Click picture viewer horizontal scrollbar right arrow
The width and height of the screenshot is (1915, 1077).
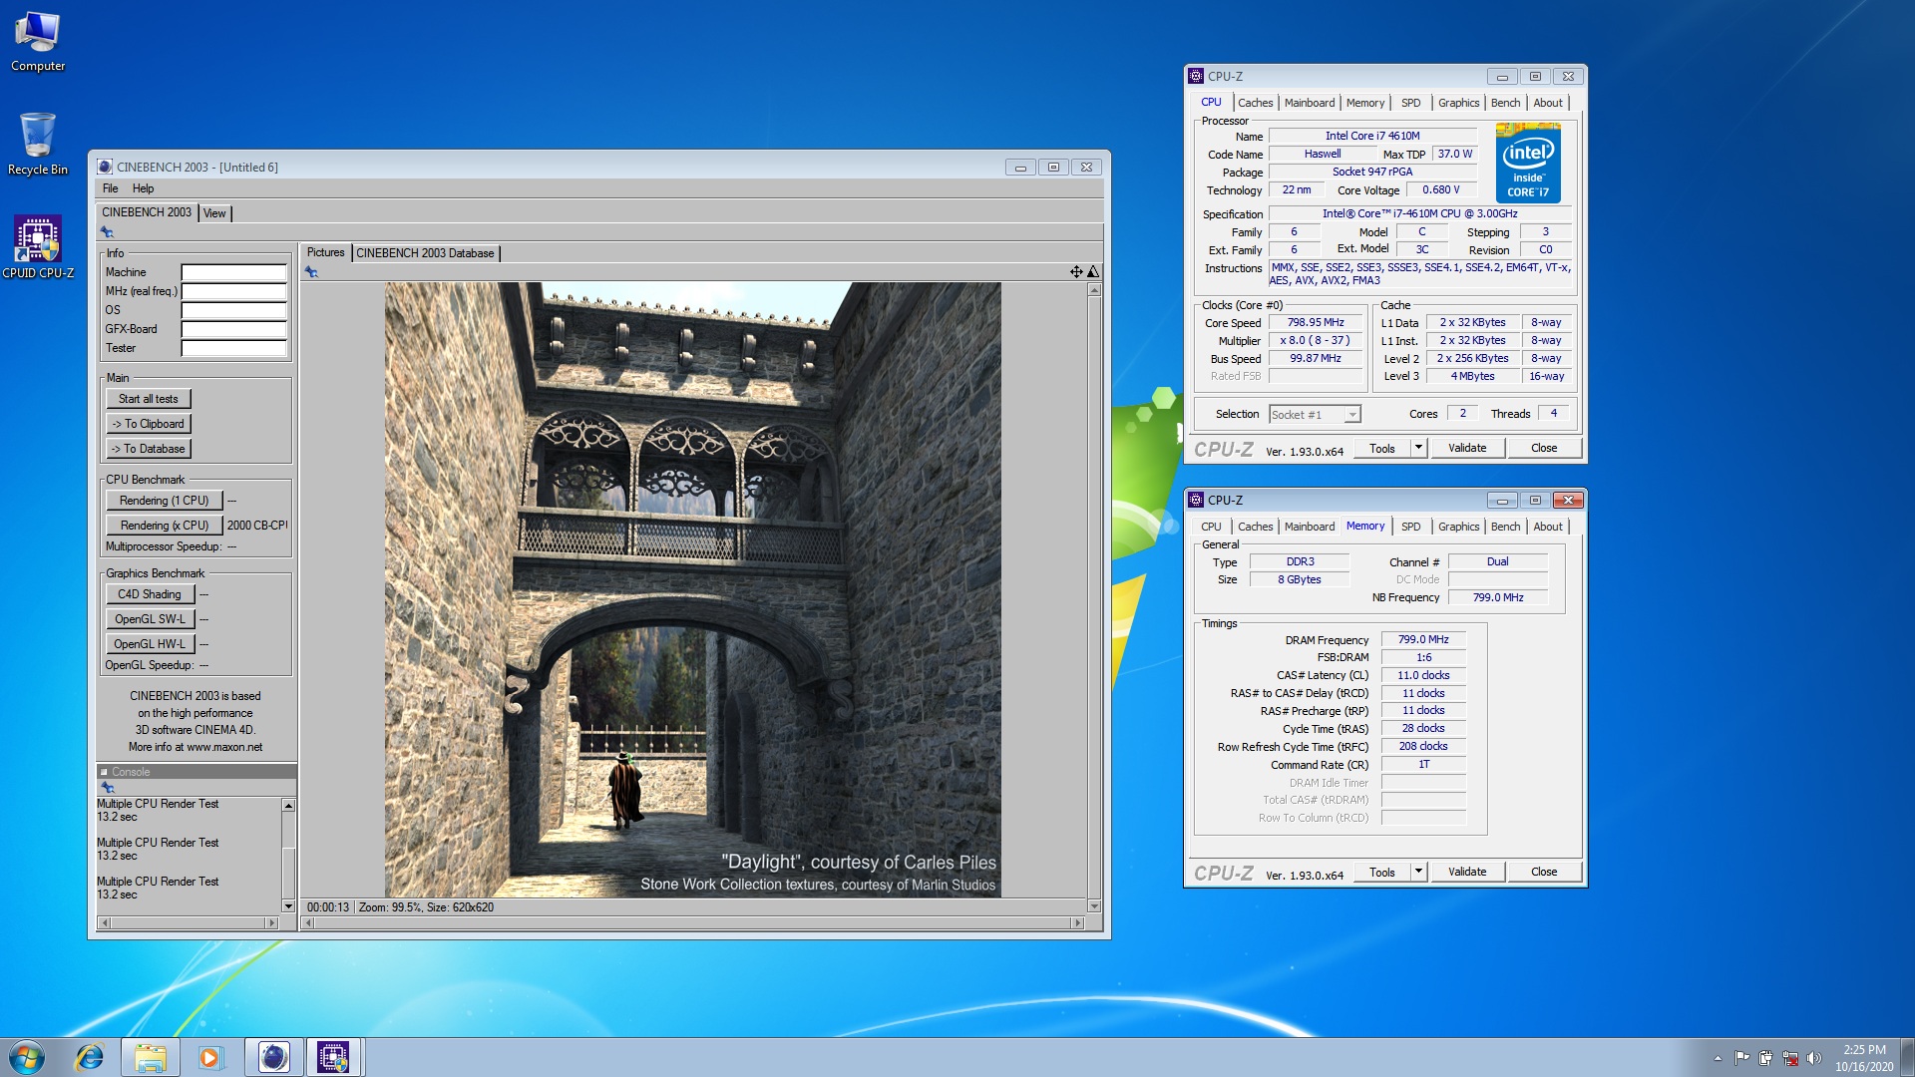pos(1077,923)
